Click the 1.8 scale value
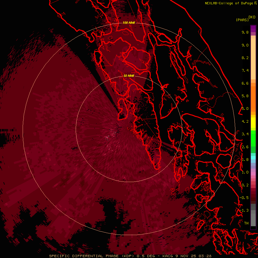Screen dimensions: 258x258 [245, 160]
